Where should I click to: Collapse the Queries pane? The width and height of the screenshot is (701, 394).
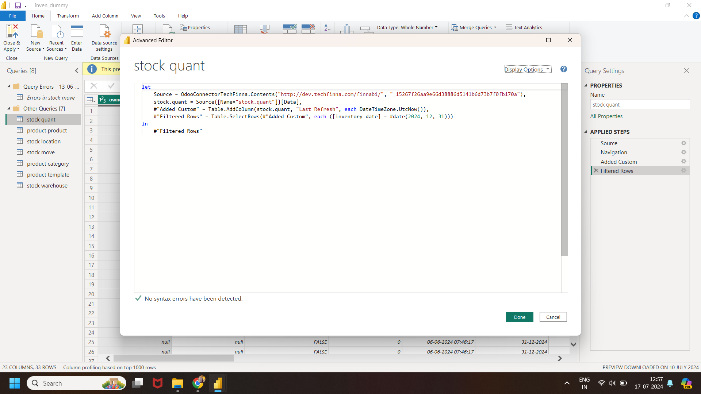(x=77, y=71)
